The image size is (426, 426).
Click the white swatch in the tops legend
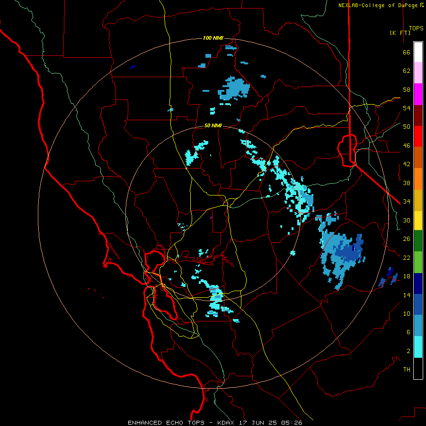418,52
